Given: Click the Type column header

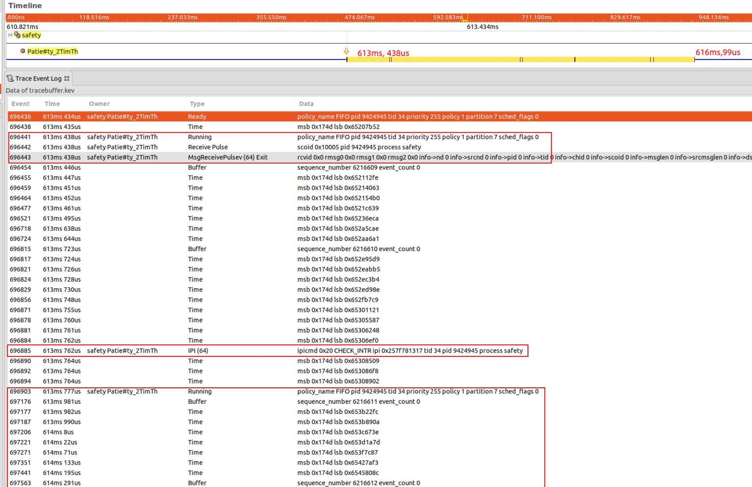Looking at the screenshot, I should pos(197,104).
